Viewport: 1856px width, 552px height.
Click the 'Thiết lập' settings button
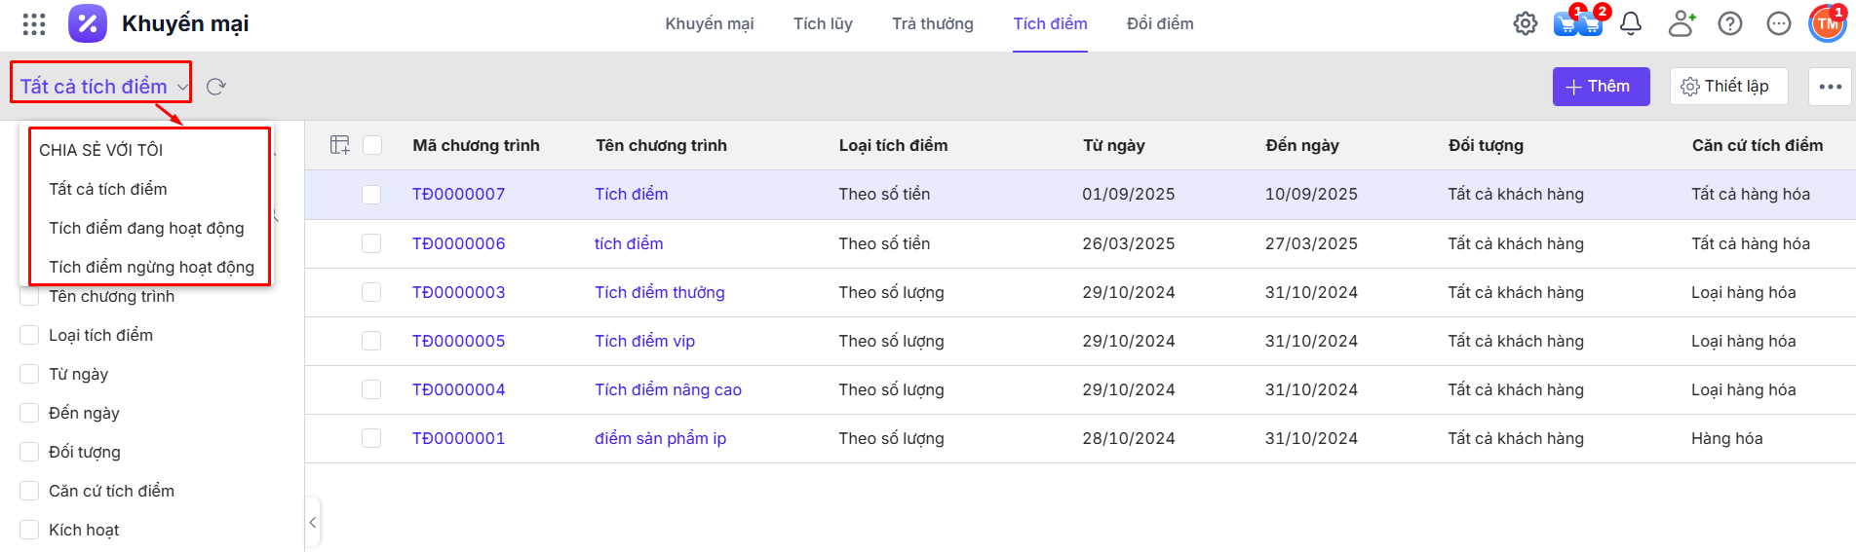[x=1728, y=87]
